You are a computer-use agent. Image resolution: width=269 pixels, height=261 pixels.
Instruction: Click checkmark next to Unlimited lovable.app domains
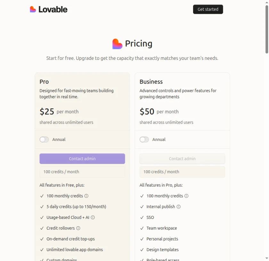pos(42,249)
